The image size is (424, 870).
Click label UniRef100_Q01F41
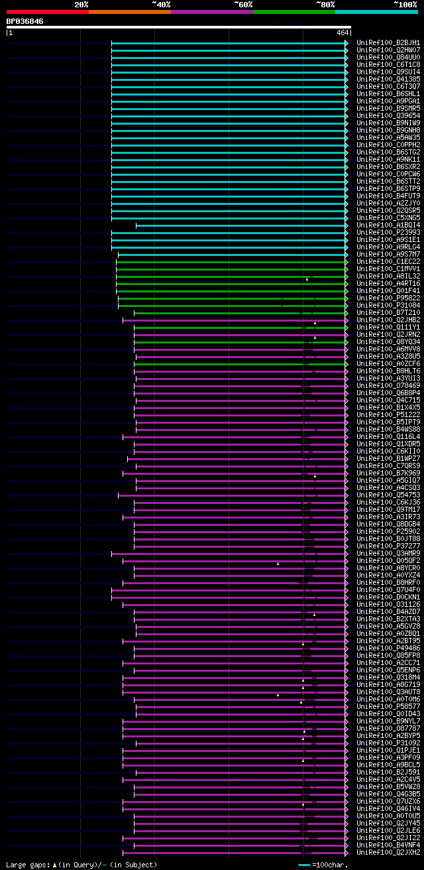[x=388, y=290]
